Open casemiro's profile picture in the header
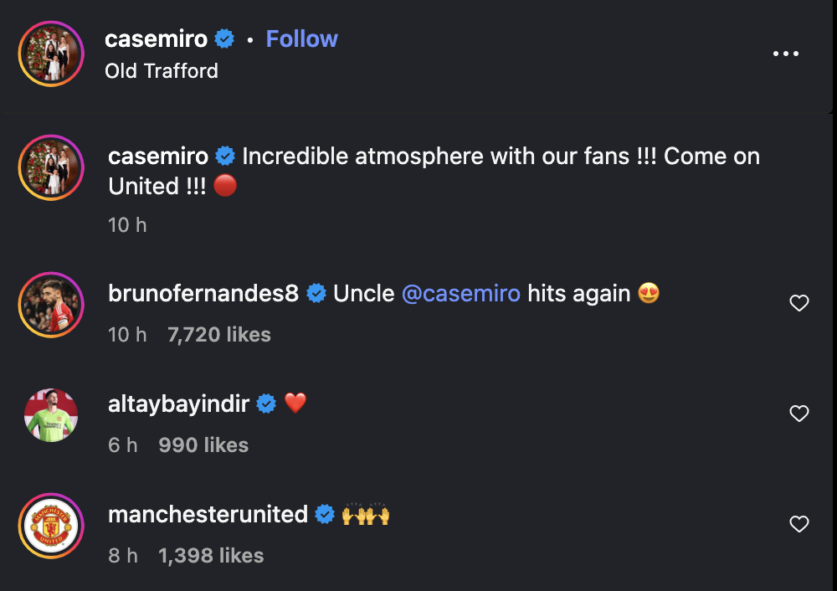Viewport: 837px width, 591px height. pos(51,54)
